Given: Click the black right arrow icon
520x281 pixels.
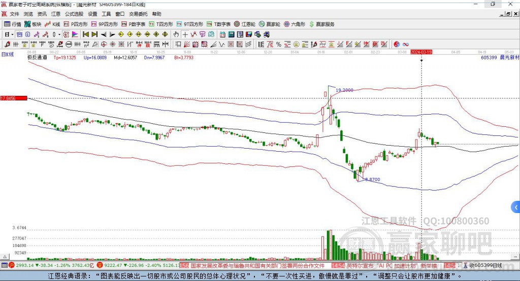Looking at the screenshot, I should pos(112,34).
